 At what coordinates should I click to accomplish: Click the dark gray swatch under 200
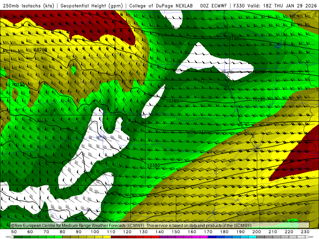click(x=261, y=237)
